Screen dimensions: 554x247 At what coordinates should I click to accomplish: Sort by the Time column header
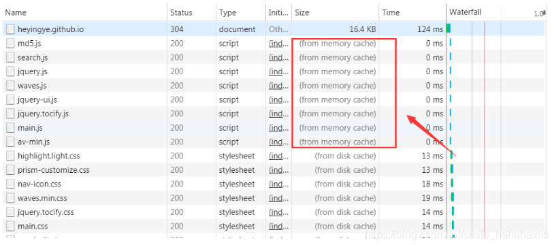[x=412, y=12]
